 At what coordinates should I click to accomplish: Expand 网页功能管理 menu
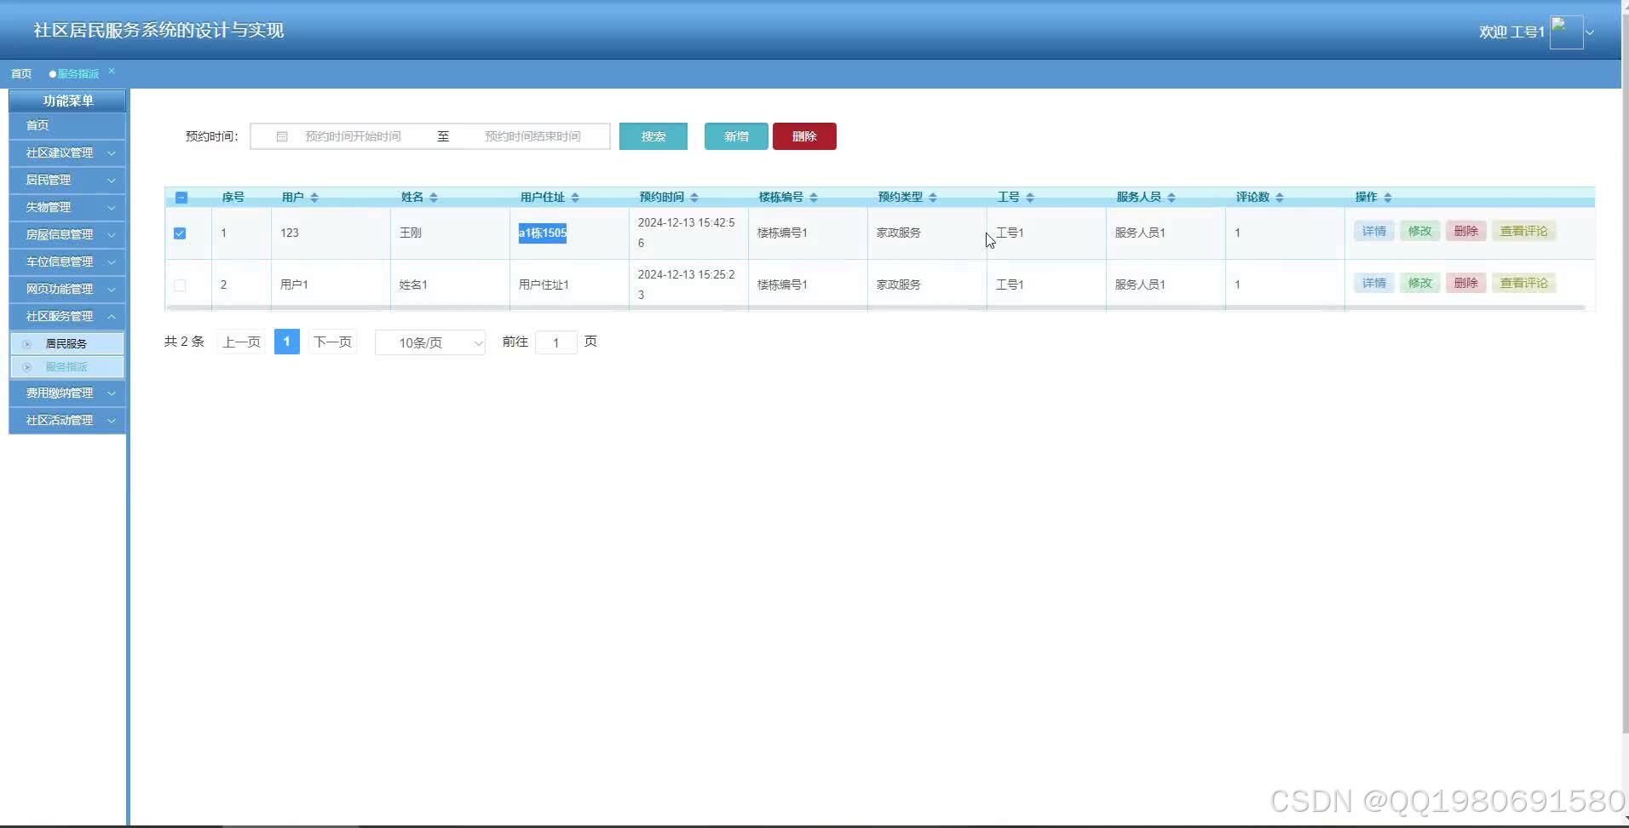click(67, 290)
